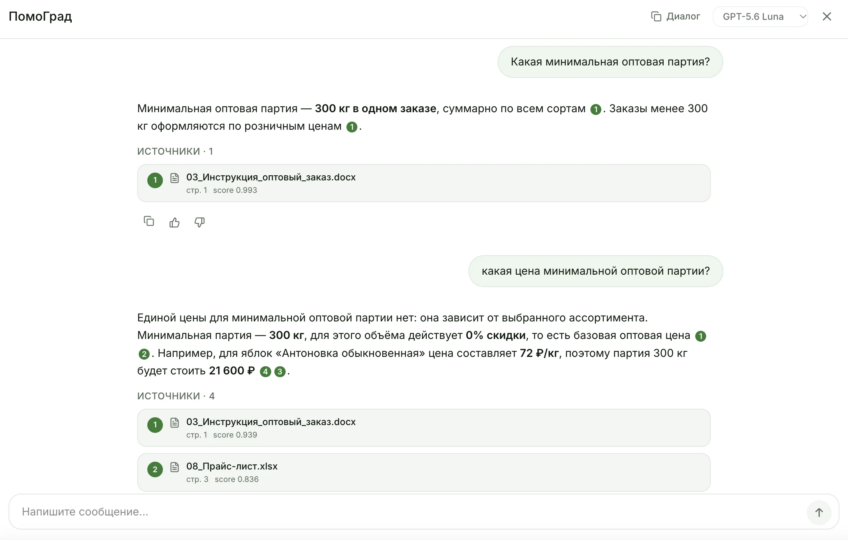
Task: Click the chevron of the model selector
Action: click(x=802, y=16)
